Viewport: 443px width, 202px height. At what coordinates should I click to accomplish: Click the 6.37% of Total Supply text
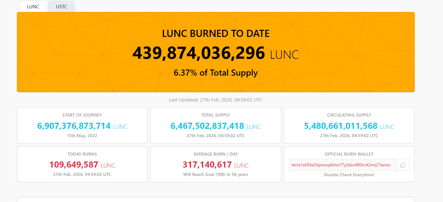[x=216, y=73]
